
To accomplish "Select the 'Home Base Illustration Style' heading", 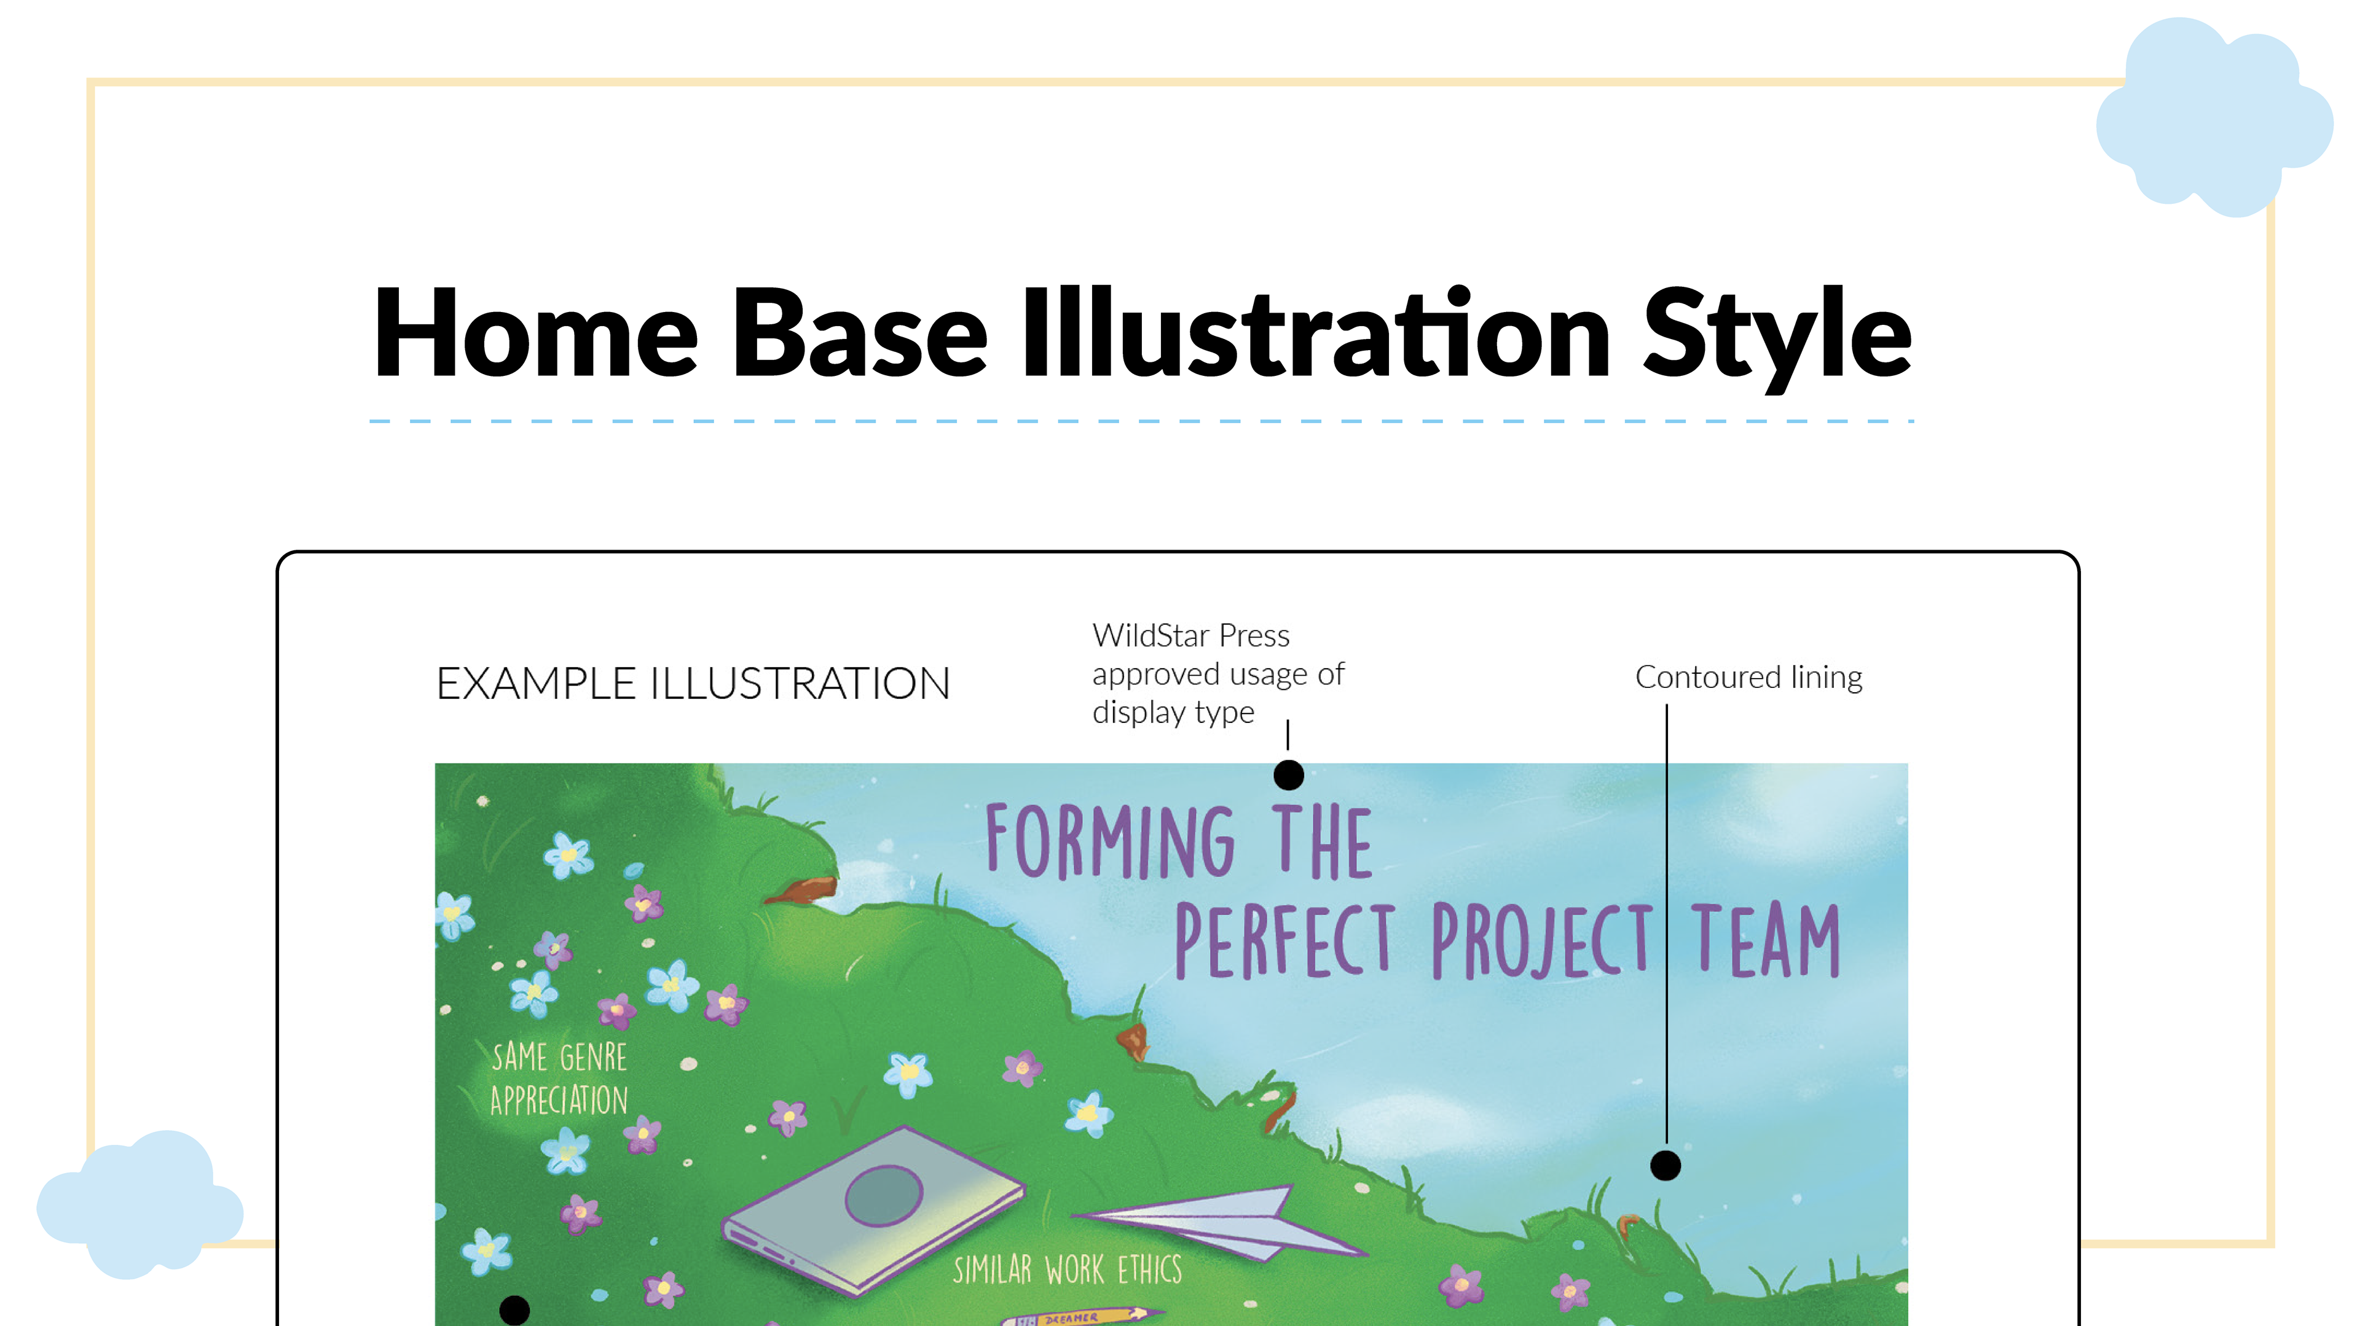I will (x=1141, y=333).
